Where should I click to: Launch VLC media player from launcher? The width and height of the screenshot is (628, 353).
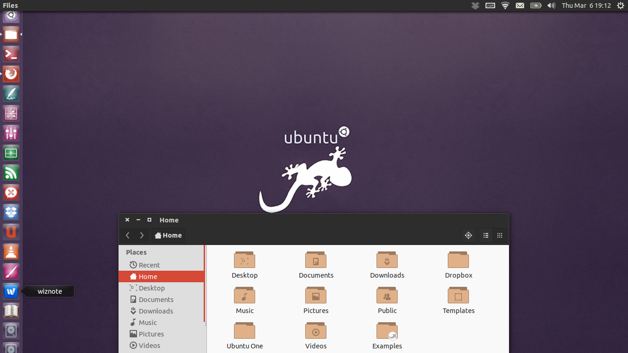(x=11, y=252)
